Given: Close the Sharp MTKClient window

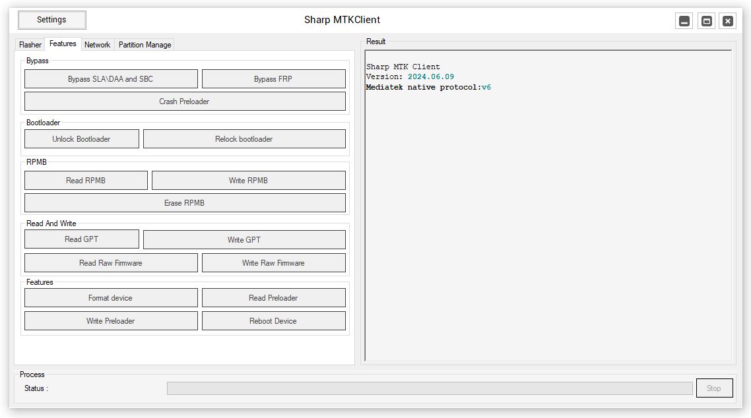Looking at the screenshot, I should tap(727, 21).
